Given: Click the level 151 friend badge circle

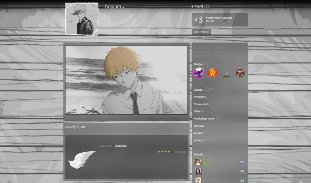Looking at the screenshot, I should 242,162.
